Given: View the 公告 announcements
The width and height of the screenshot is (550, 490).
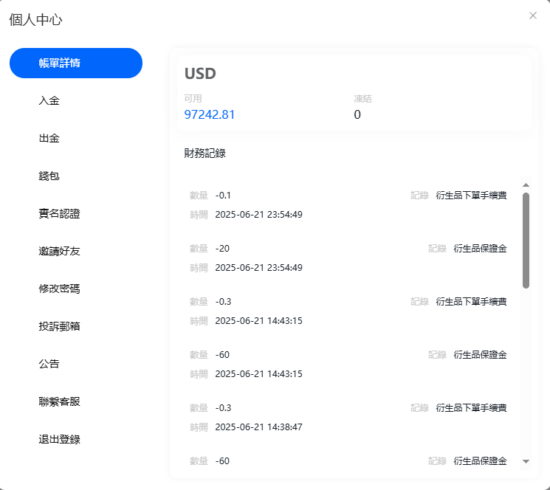Looking at the screenshot, I should pyautogui.click(x=49, y=364).
